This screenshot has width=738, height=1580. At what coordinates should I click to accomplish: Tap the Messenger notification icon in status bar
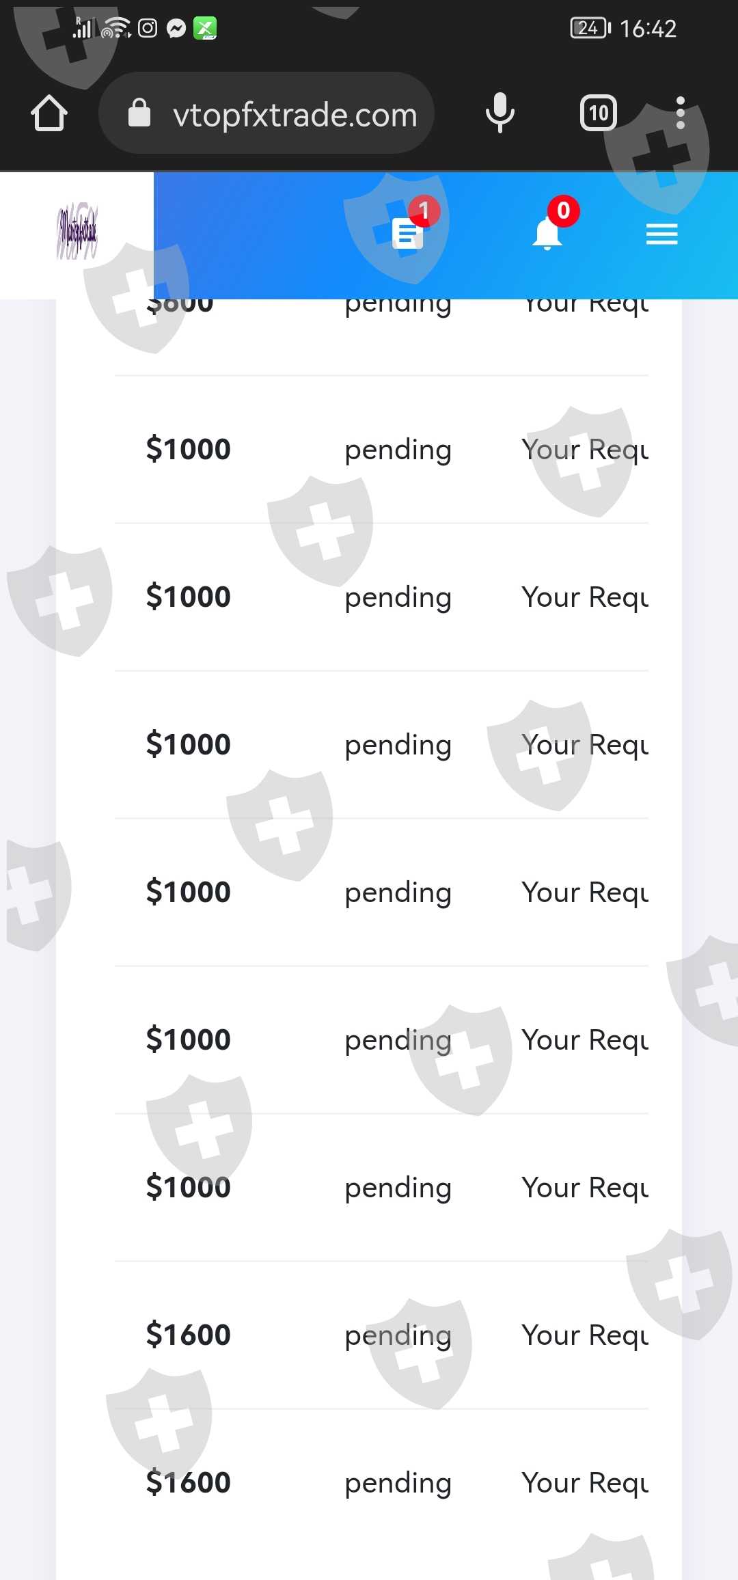[176, 28]
